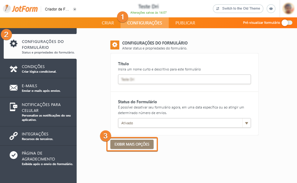
Task: Click the Título text input field
Action: coord(184,79)
